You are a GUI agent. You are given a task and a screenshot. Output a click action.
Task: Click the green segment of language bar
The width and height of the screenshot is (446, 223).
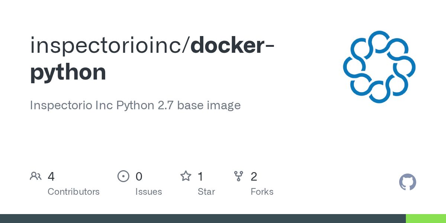pos(426,219)
